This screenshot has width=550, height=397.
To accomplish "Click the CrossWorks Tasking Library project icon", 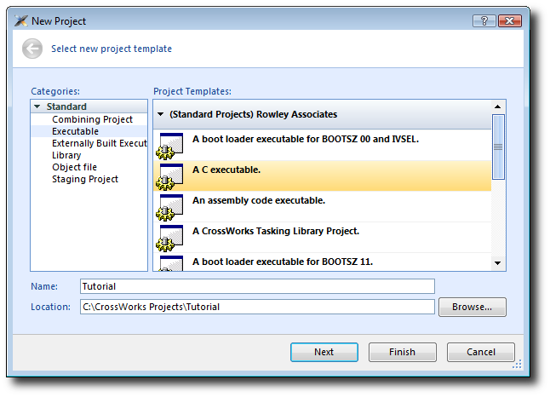I will pyautogui.click(x=170, y=238).
